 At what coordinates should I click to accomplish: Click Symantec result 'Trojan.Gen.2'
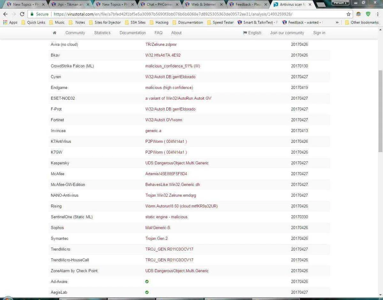coord(156,239)
